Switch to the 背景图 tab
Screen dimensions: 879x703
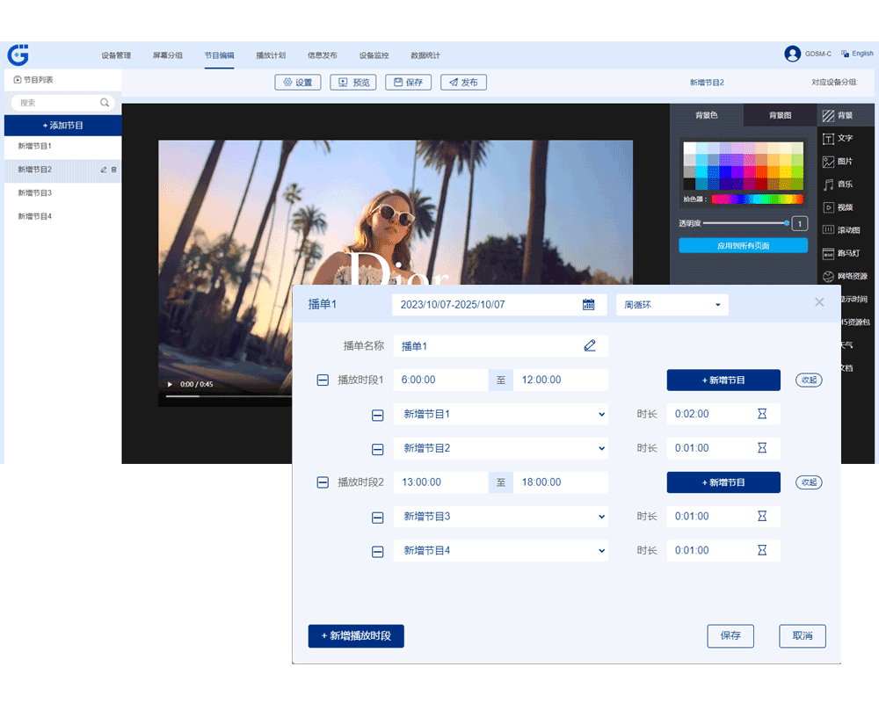coord(780,115)
